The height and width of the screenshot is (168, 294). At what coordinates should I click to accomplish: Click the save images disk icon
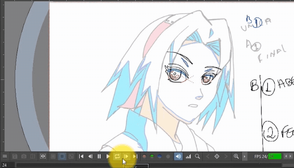15,156
